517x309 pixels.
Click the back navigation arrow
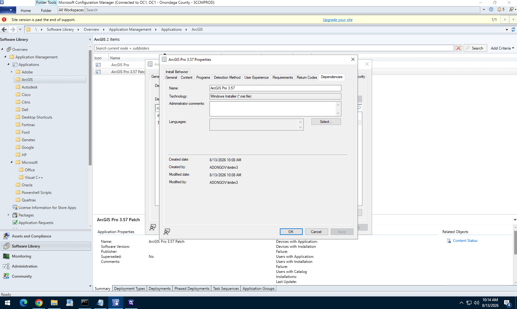click(x=4, y=29)
